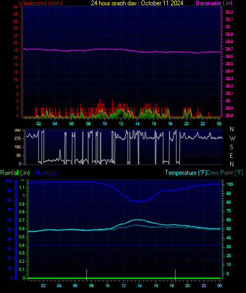The image size is (246, 293).
Task: Click the 14 hour tick under bottom graph
Action: coord(139,286)
